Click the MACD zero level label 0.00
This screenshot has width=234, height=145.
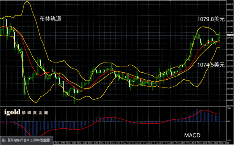pos(229,121)
